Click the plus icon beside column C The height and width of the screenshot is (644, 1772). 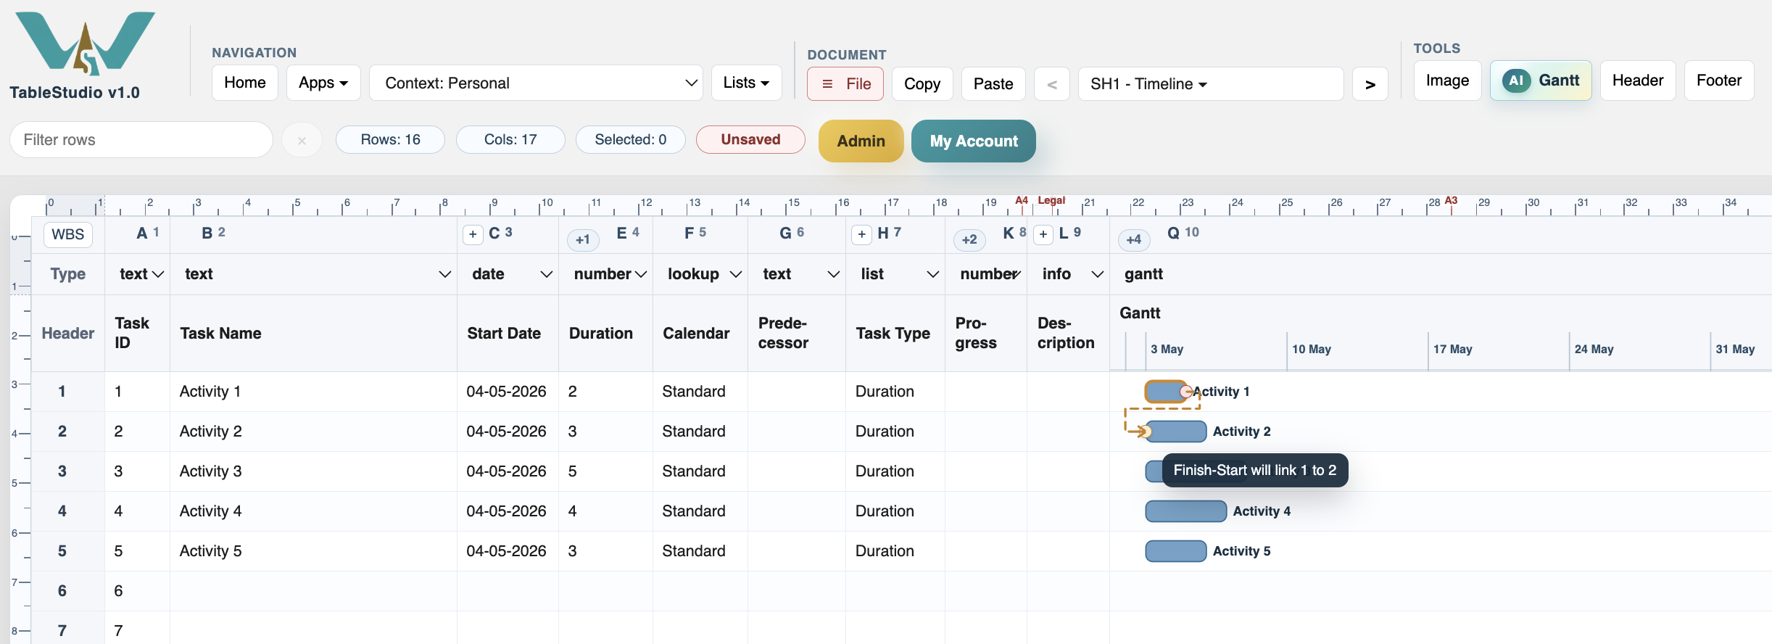coord(473,234)
